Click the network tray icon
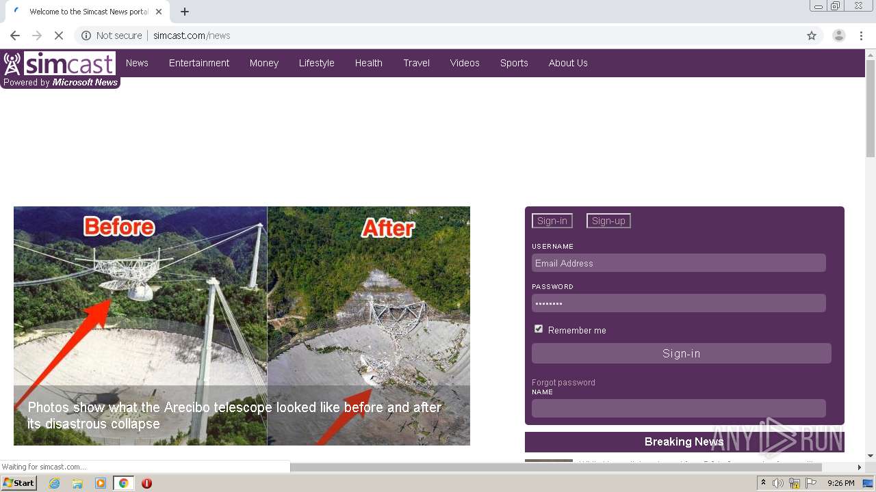The image size is (876, 492). point(795,483)
